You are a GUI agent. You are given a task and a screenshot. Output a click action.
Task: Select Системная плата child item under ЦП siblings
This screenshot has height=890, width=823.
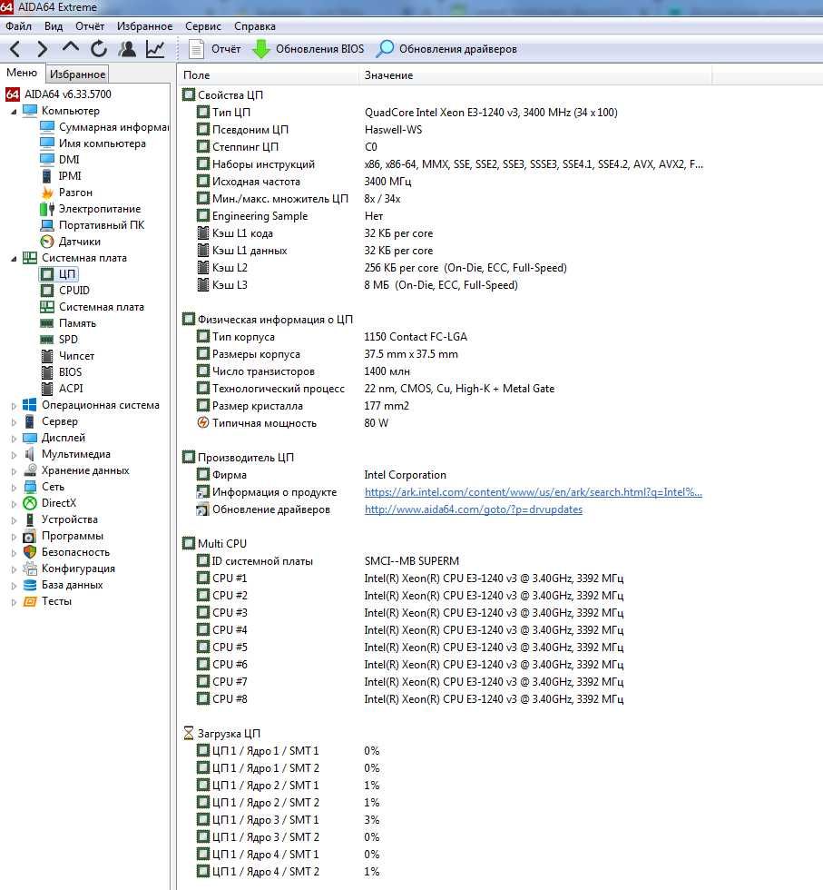[93, 307]
